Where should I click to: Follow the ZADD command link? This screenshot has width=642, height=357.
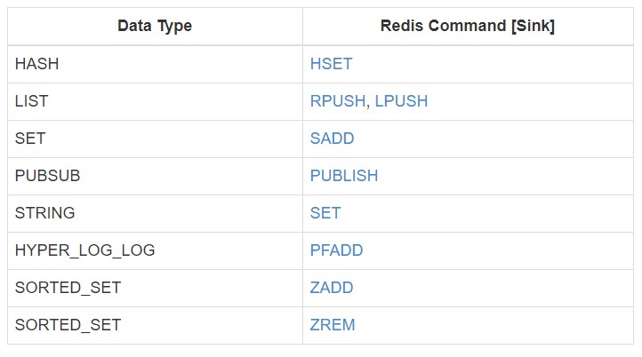332,288
